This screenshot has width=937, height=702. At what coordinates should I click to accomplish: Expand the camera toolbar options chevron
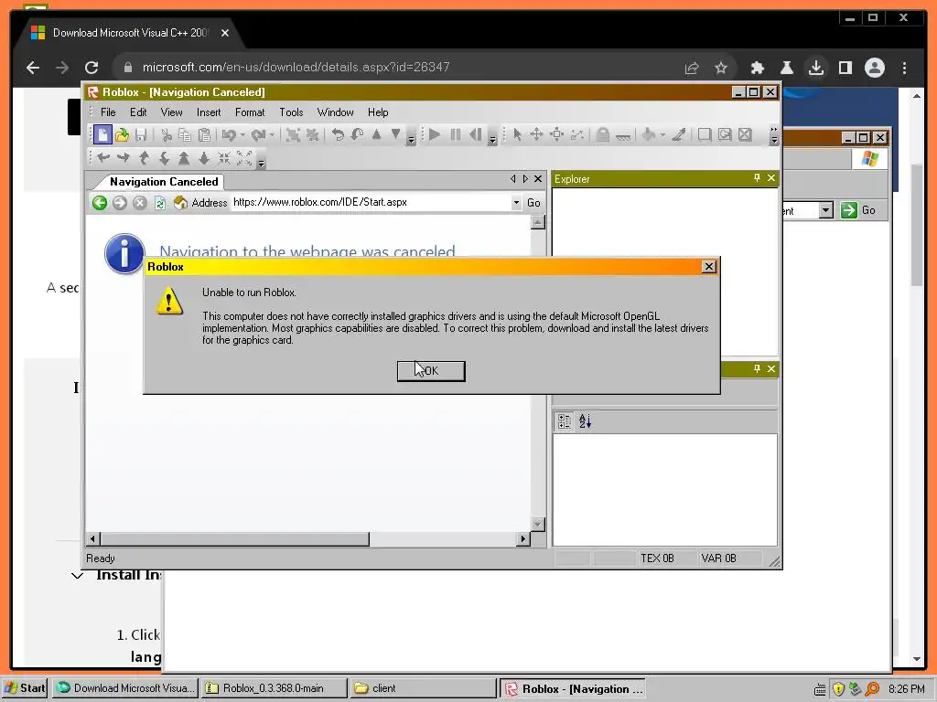click(261, 163)
